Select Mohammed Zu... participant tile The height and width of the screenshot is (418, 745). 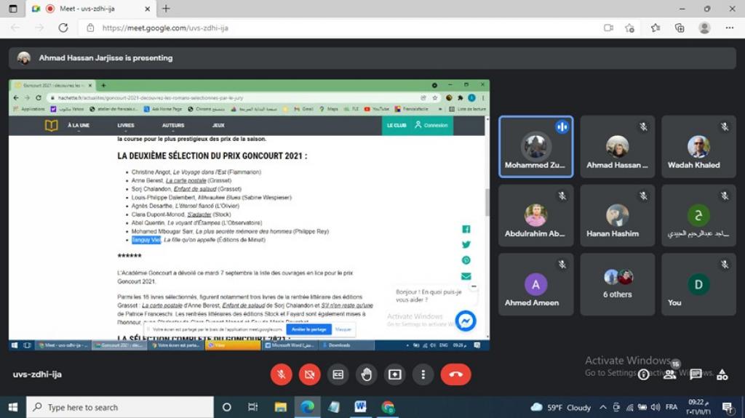535,147
